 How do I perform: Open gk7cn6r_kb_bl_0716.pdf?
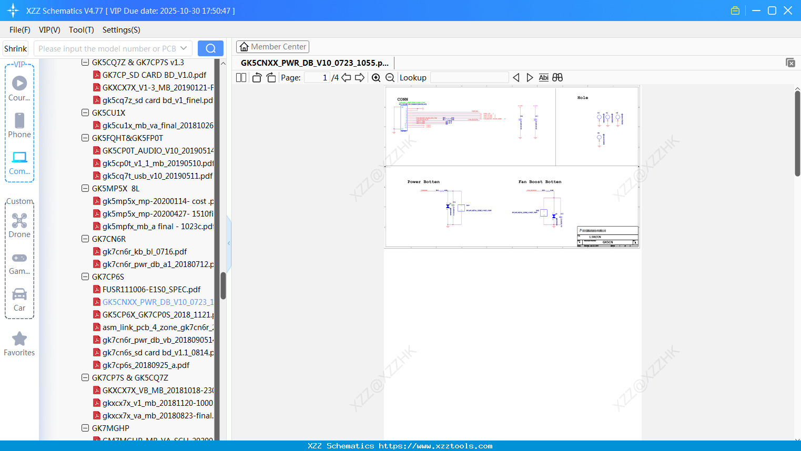coord(140,252)
